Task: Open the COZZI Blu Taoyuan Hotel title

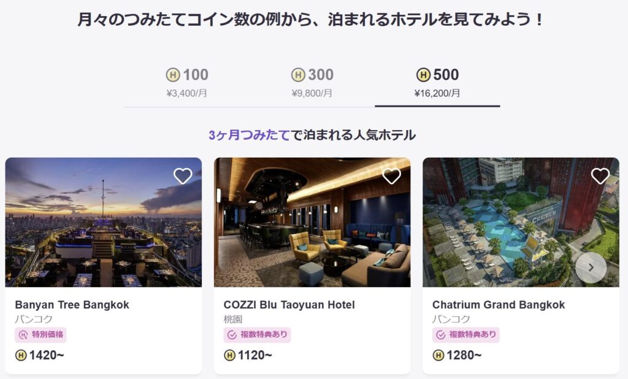Action: (289, 305)
